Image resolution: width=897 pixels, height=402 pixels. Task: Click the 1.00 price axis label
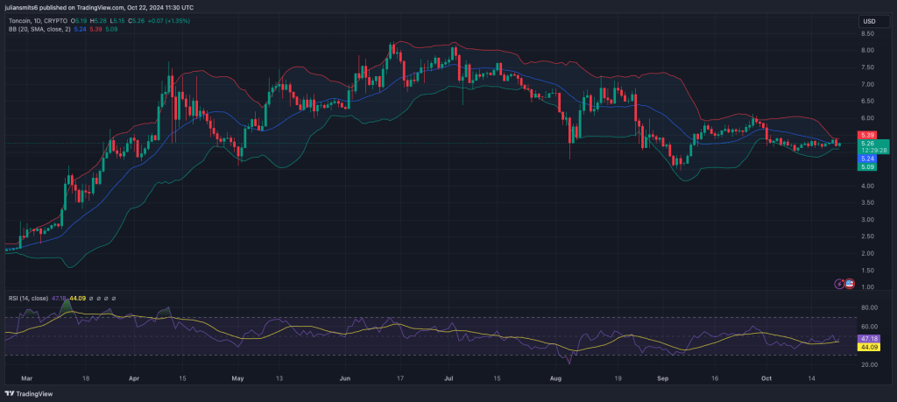click(x=866, y=286)
